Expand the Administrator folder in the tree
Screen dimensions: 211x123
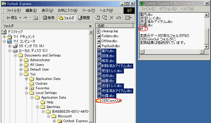tap(21, 60)
